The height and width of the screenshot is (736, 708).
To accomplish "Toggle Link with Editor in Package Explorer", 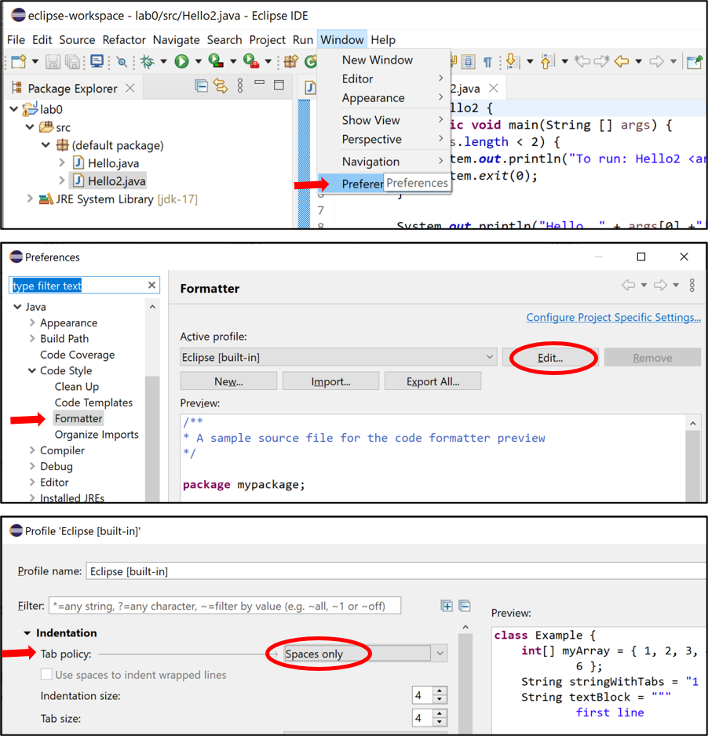I will pos(221,86).
